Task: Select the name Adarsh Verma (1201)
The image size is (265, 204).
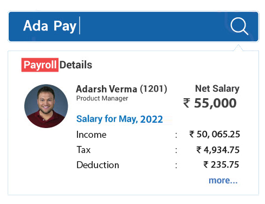Action: (121, 89)
